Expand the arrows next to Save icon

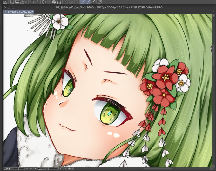coord(26,2)
